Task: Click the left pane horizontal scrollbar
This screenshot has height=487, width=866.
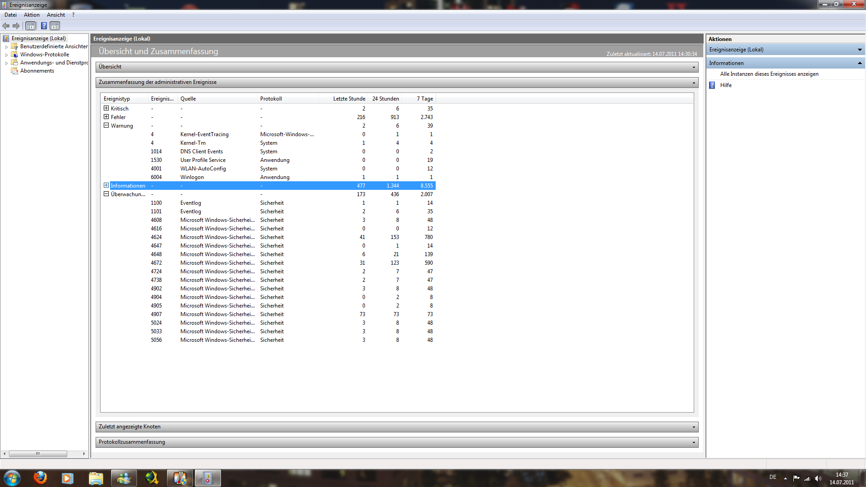Action: (38, 454)
